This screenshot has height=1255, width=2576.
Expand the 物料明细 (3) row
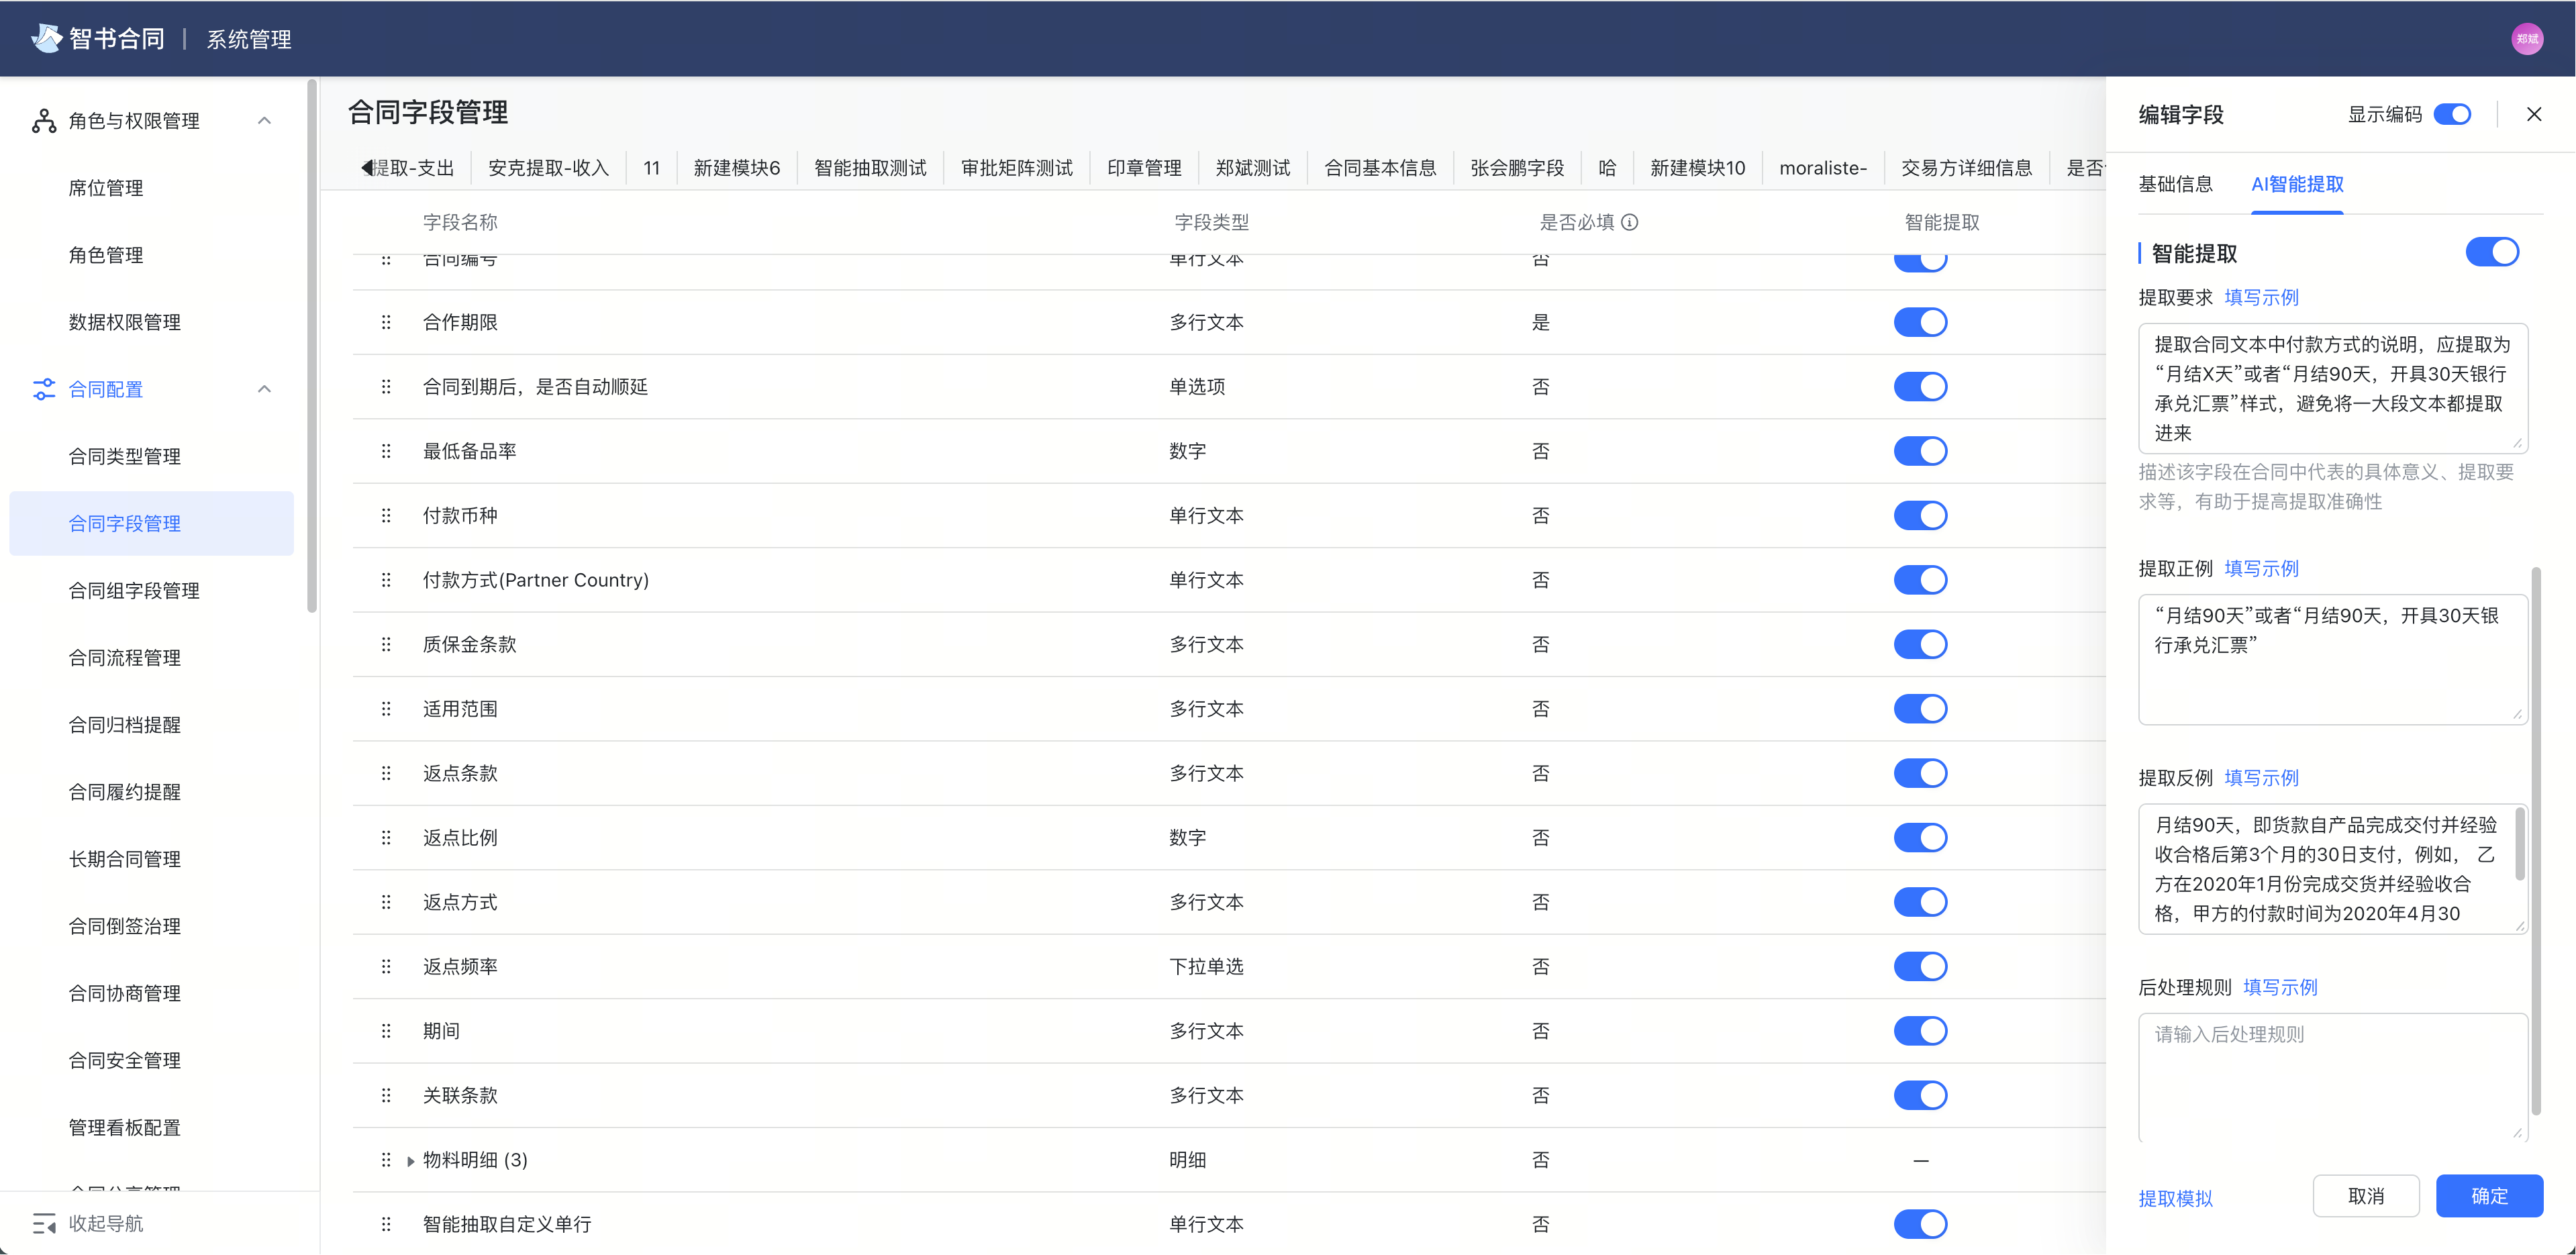(x=410, y=1161)
